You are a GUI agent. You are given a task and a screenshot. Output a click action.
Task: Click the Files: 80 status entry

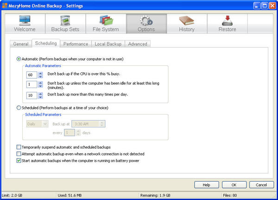point(230,195)
